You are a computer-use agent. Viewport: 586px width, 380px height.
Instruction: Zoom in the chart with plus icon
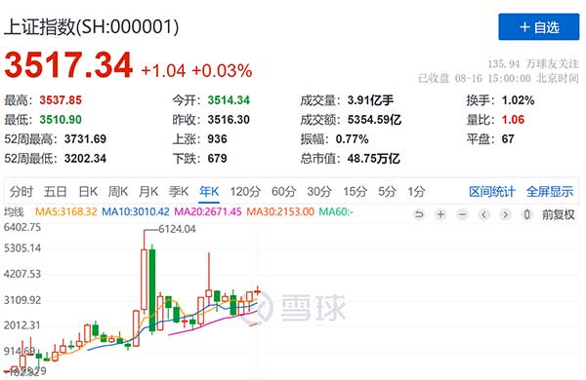pos(441,214)
